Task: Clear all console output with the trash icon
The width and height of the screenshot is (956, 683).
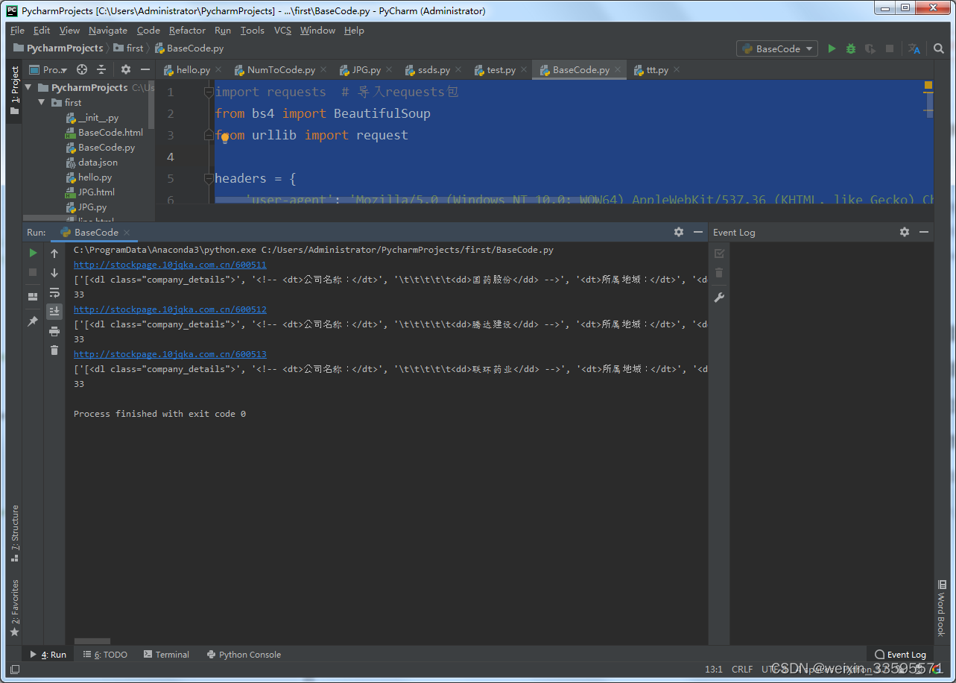Action: pos(54,350)
